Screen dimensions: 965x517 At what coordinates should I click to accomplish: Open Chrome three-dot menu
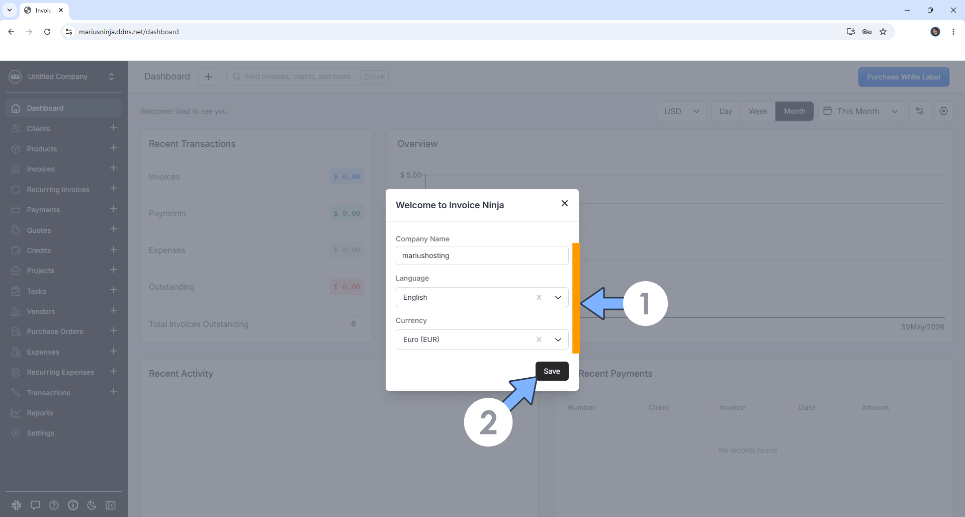[x=953, y=32]
